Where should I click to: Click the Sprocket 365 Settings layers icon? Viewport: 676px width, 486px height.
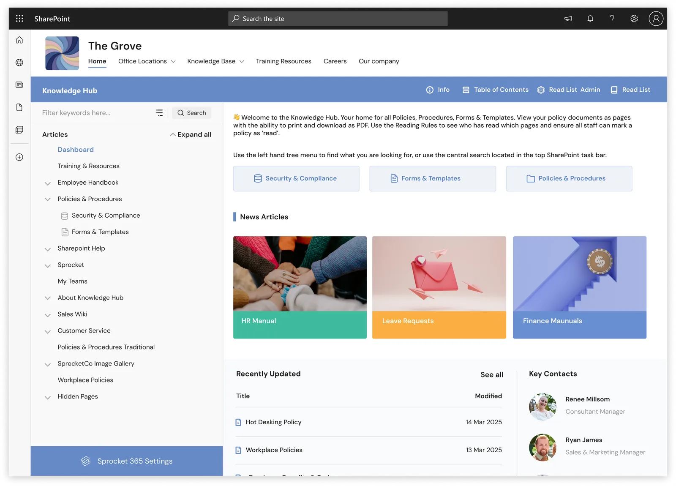point(86,461)
